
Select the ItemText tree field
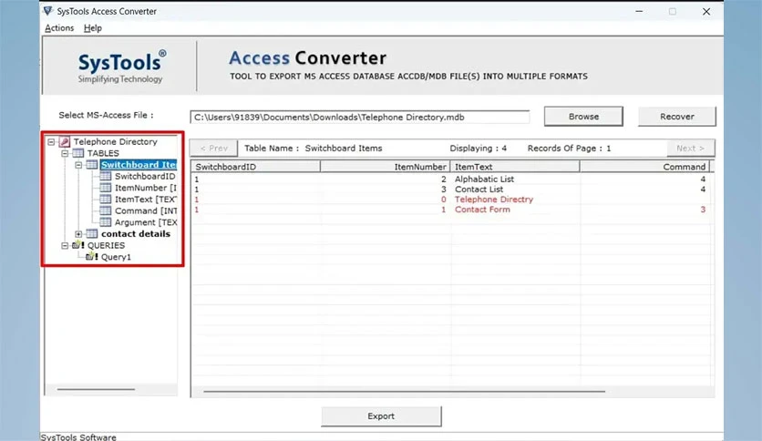(x=145, y=200)
